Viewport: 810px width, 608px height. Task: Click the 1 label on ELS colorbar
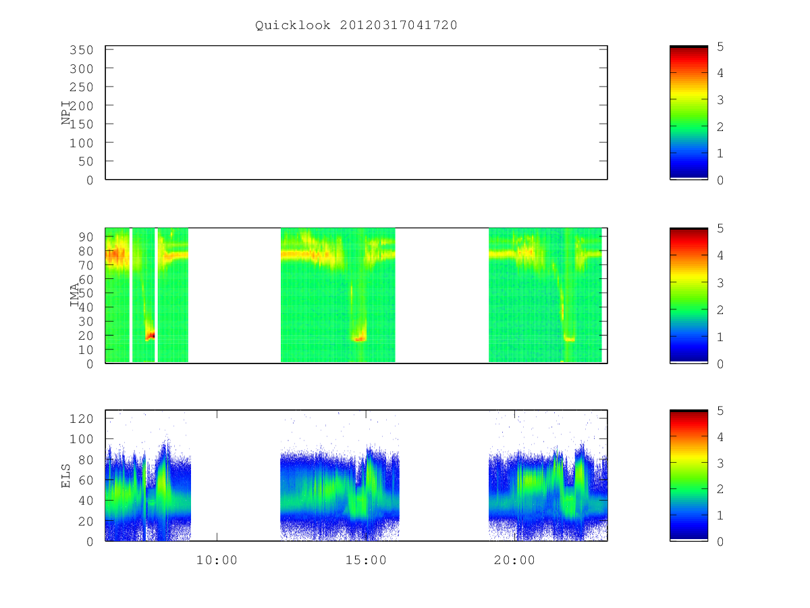(720, 515)
